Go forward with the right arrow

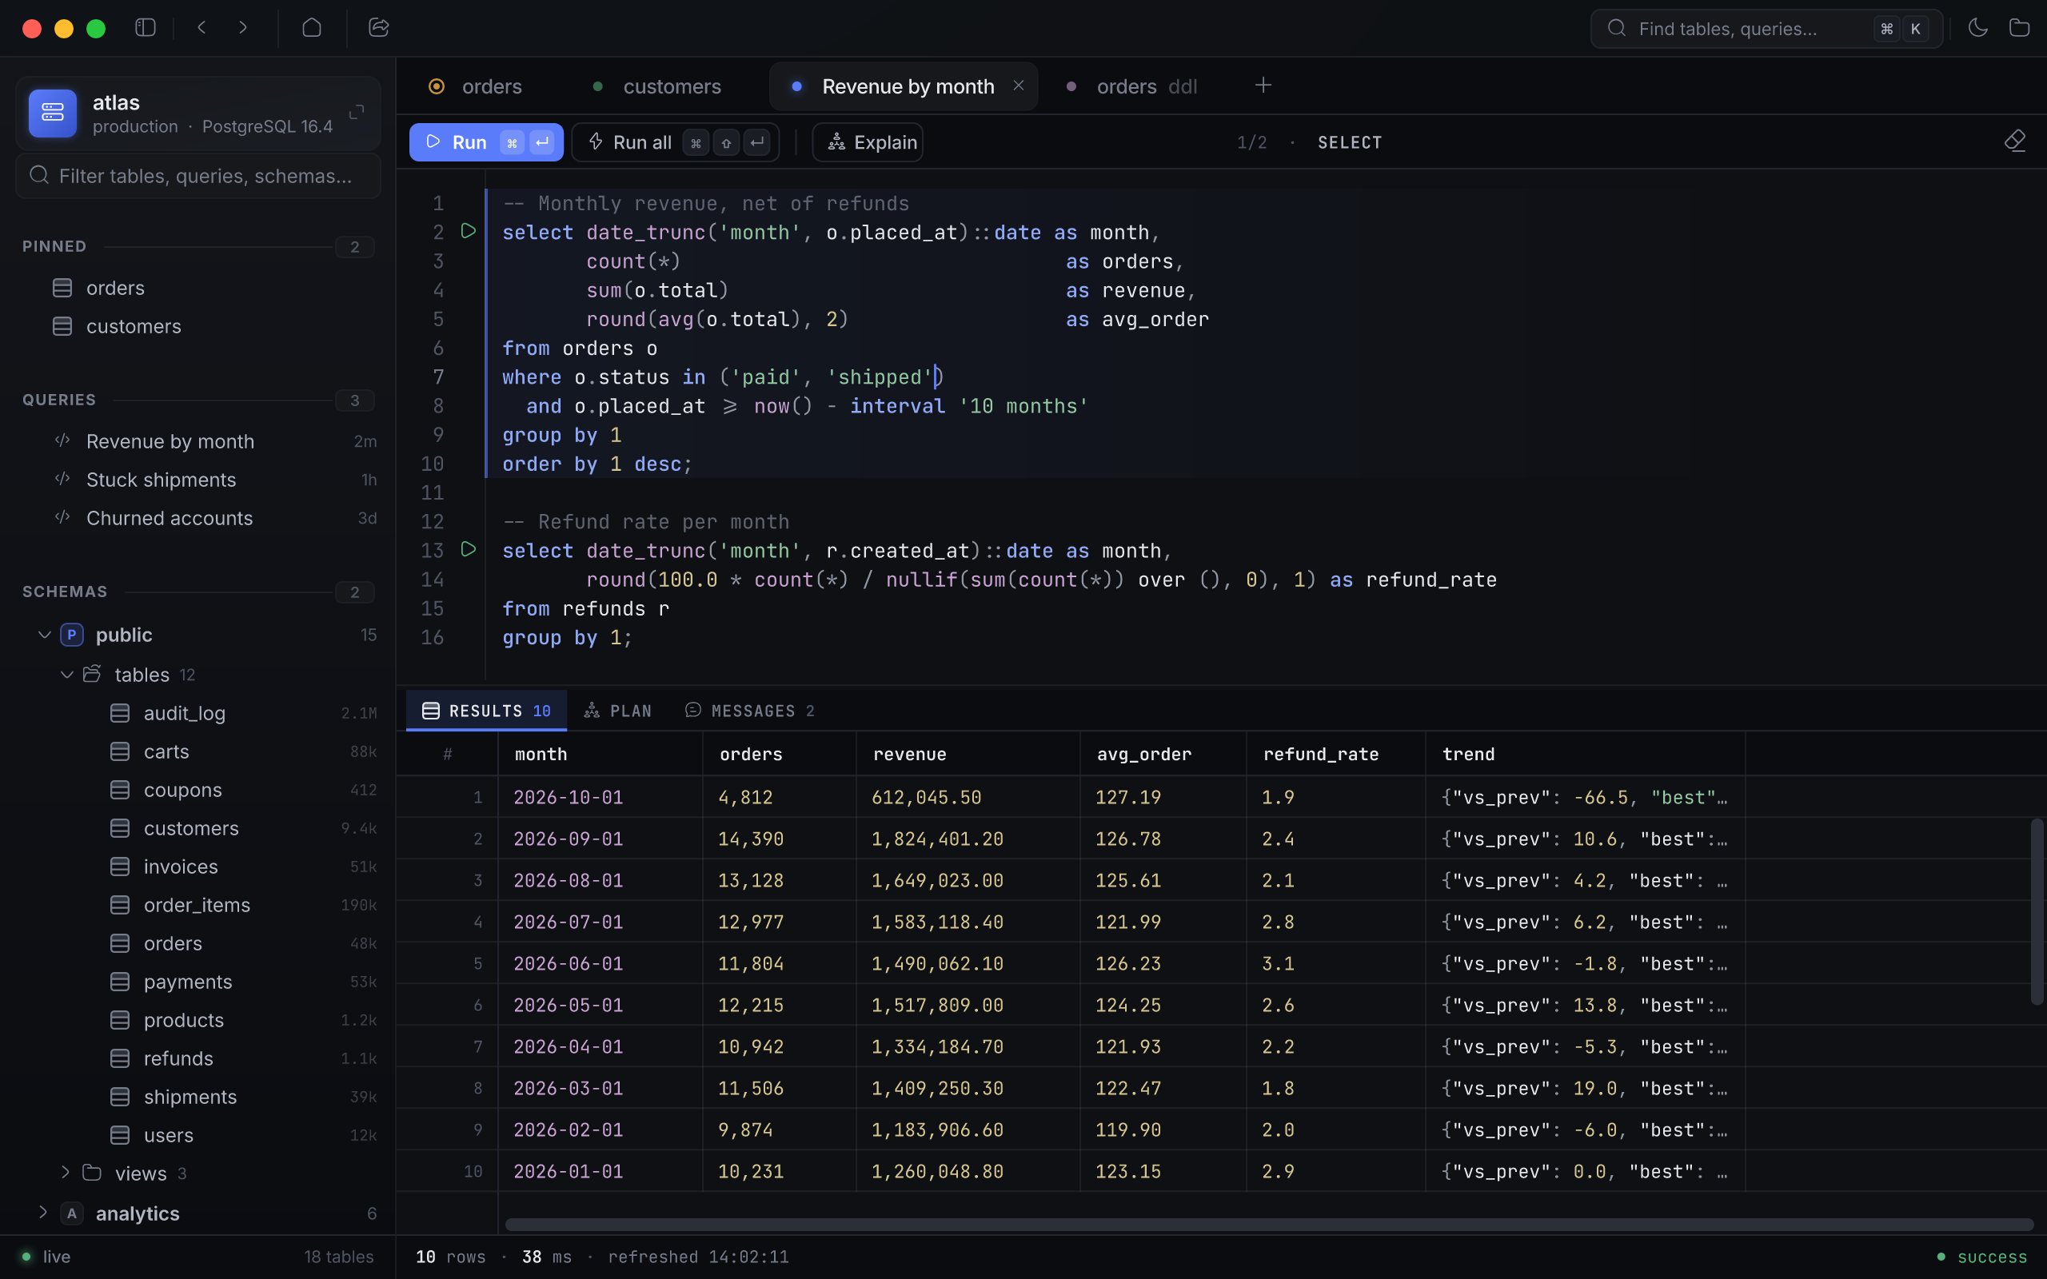coord(243,28)
